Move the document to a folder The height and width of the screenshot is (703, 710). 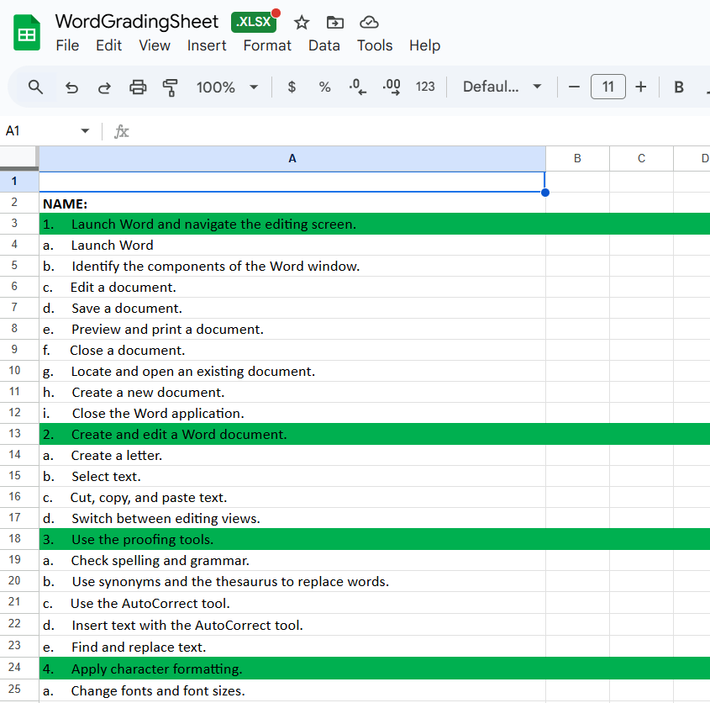335,22
